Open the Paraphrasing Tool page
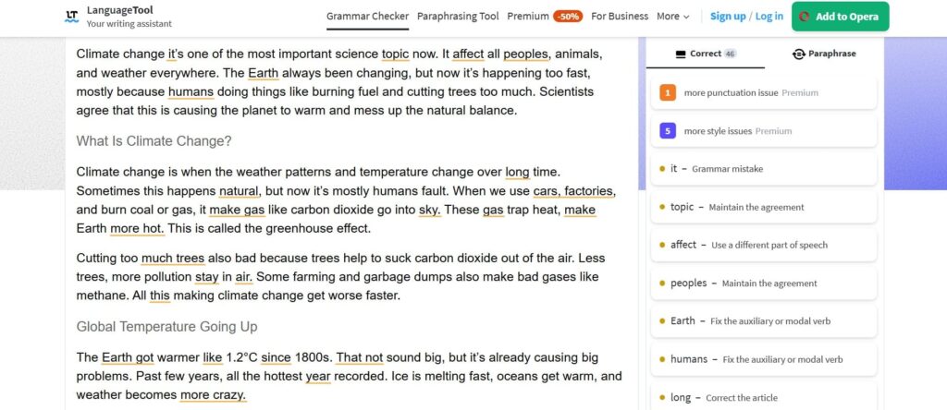This screenshot has width=947, height=410. tap(458, 17)
